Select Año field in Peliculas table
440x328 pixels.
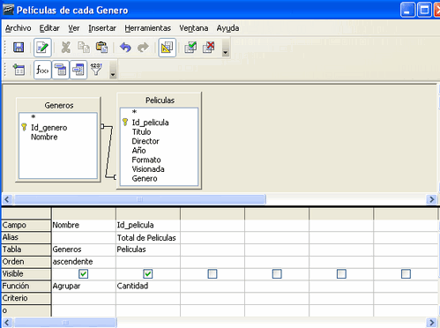point(138,151)
